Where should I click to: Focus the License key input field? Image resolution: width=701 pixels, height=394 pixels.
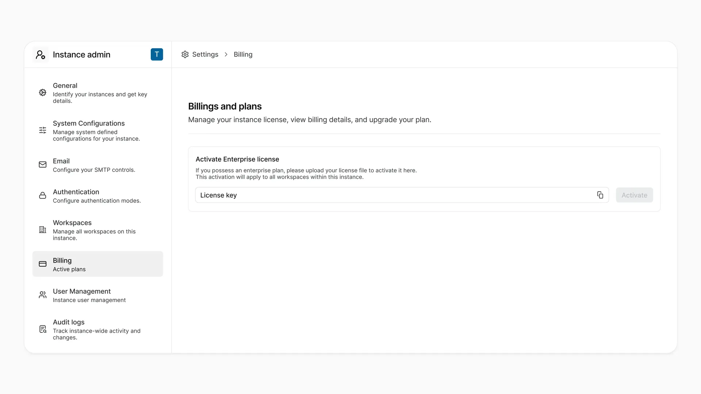click(x=402, y=195)
